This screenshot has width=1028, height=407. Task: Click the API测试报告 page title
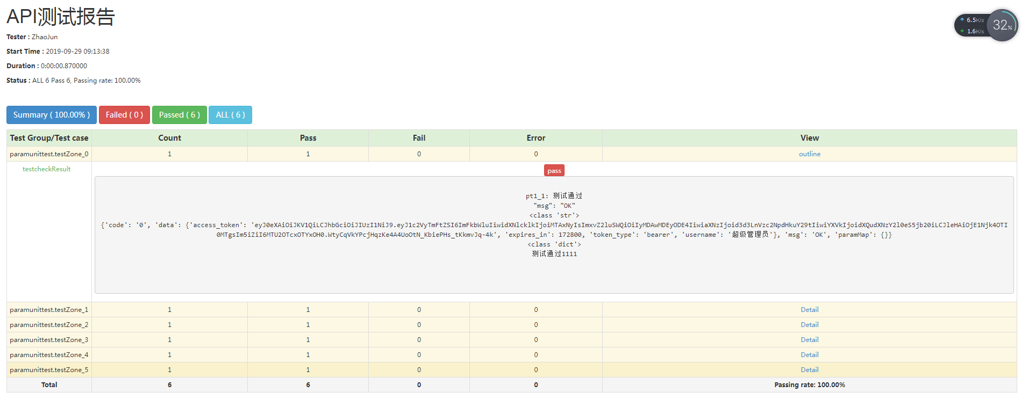pos(61,17)
